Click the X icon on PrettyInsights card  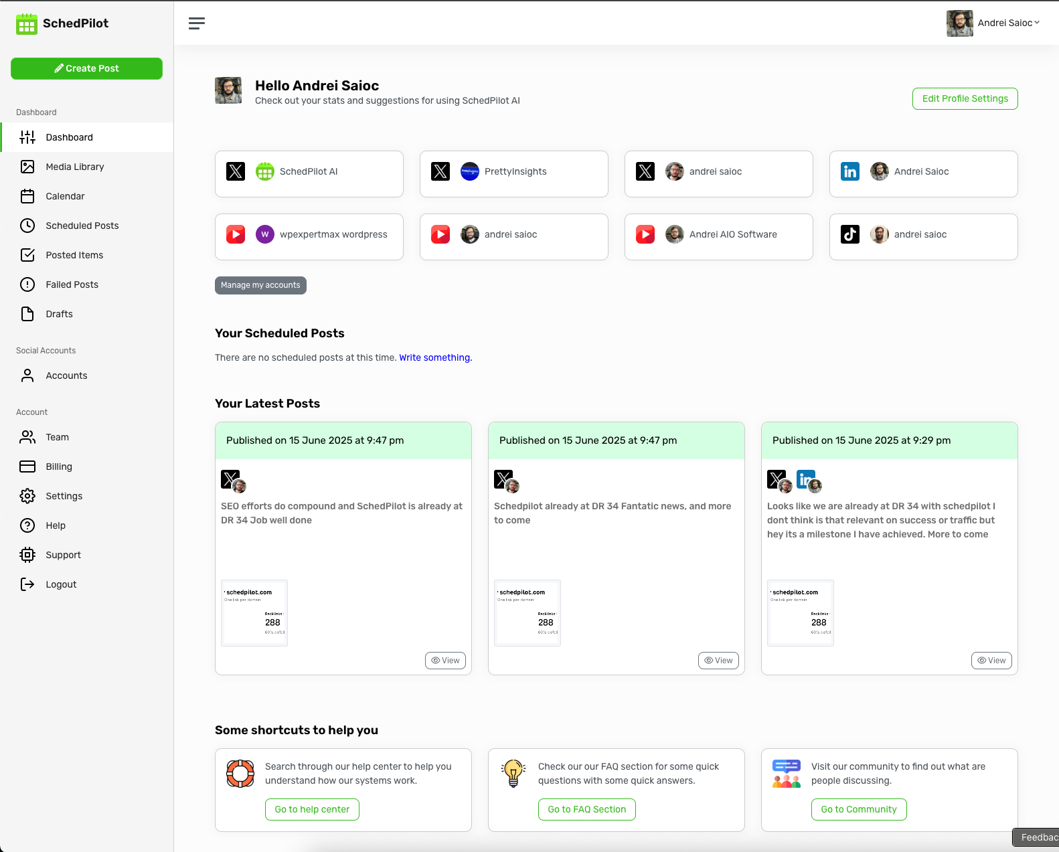point(440,171)
